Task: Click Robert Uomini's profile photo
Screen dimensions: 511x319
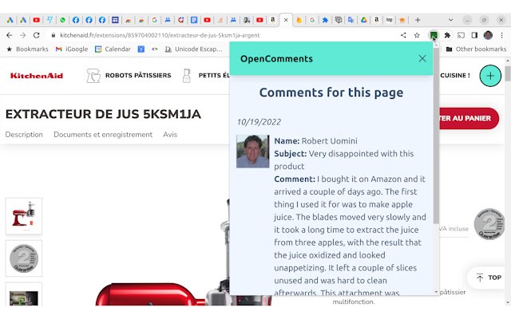Action: [253, 151]
